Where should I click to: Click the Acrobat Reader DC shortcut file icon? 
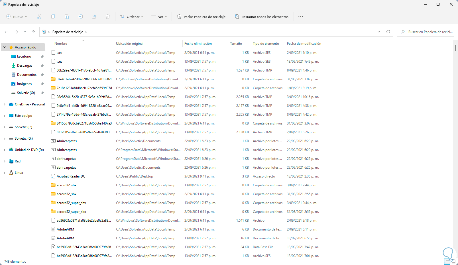pyautogui.click(x=53, y=176)
